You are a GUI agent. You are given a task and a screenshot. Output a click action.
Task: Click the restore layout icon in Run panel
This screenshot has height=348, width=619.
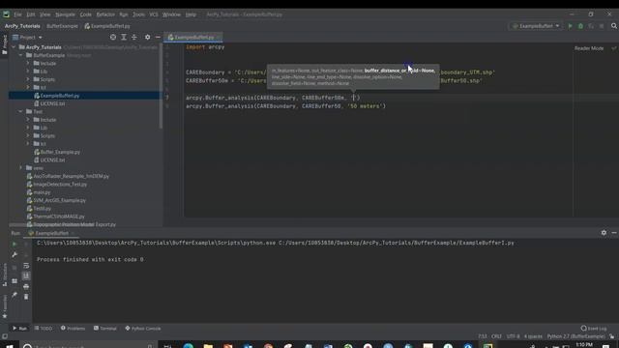pos(15,281)
